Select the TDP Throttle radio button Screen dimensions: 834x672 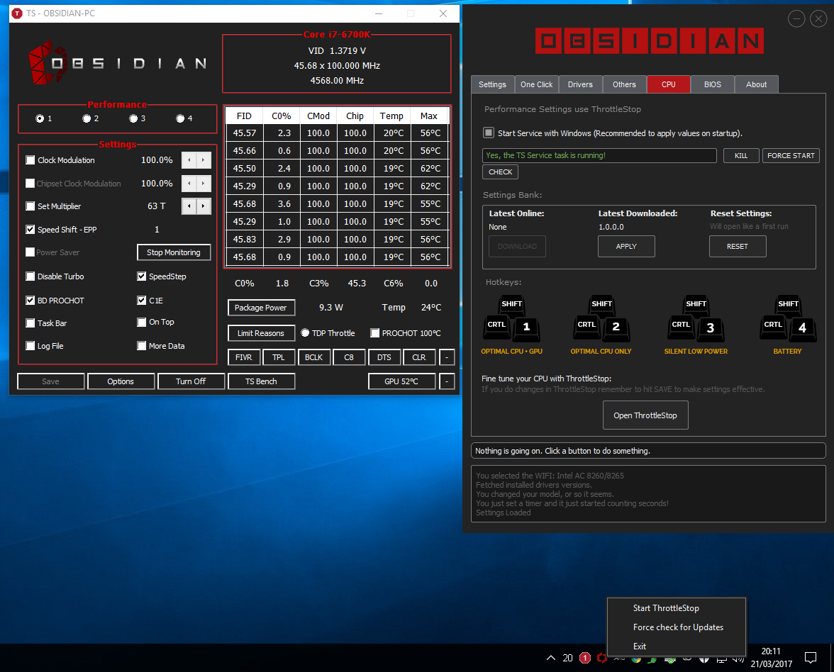pos(305,333)
